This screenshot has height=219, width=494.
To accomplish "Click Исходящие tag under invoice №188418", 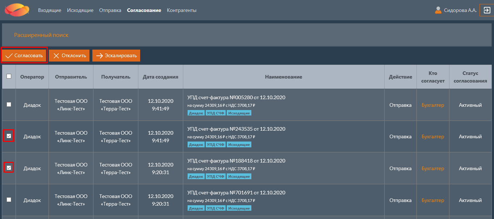I will [x=239, y=176].
